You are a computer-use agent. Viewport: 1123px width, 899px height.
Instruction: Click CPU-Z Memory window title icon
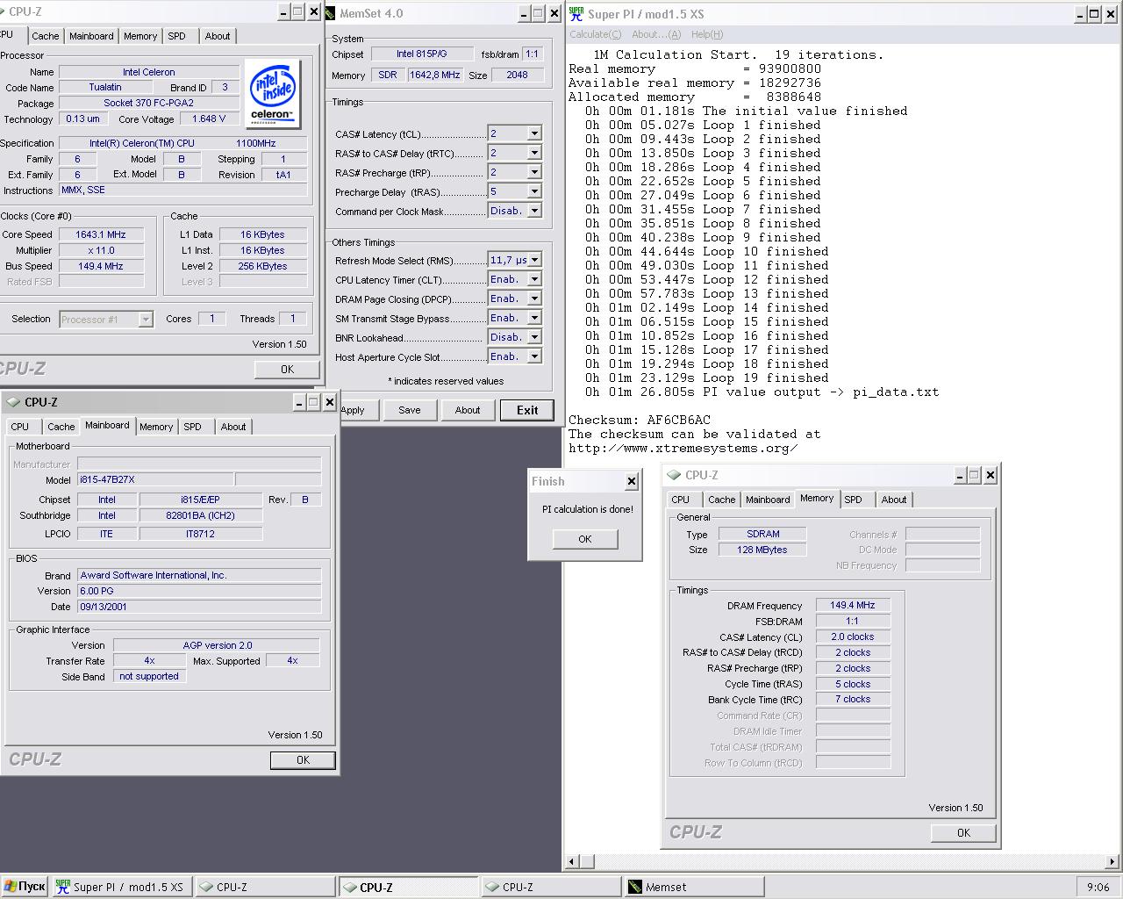(674, 475)
